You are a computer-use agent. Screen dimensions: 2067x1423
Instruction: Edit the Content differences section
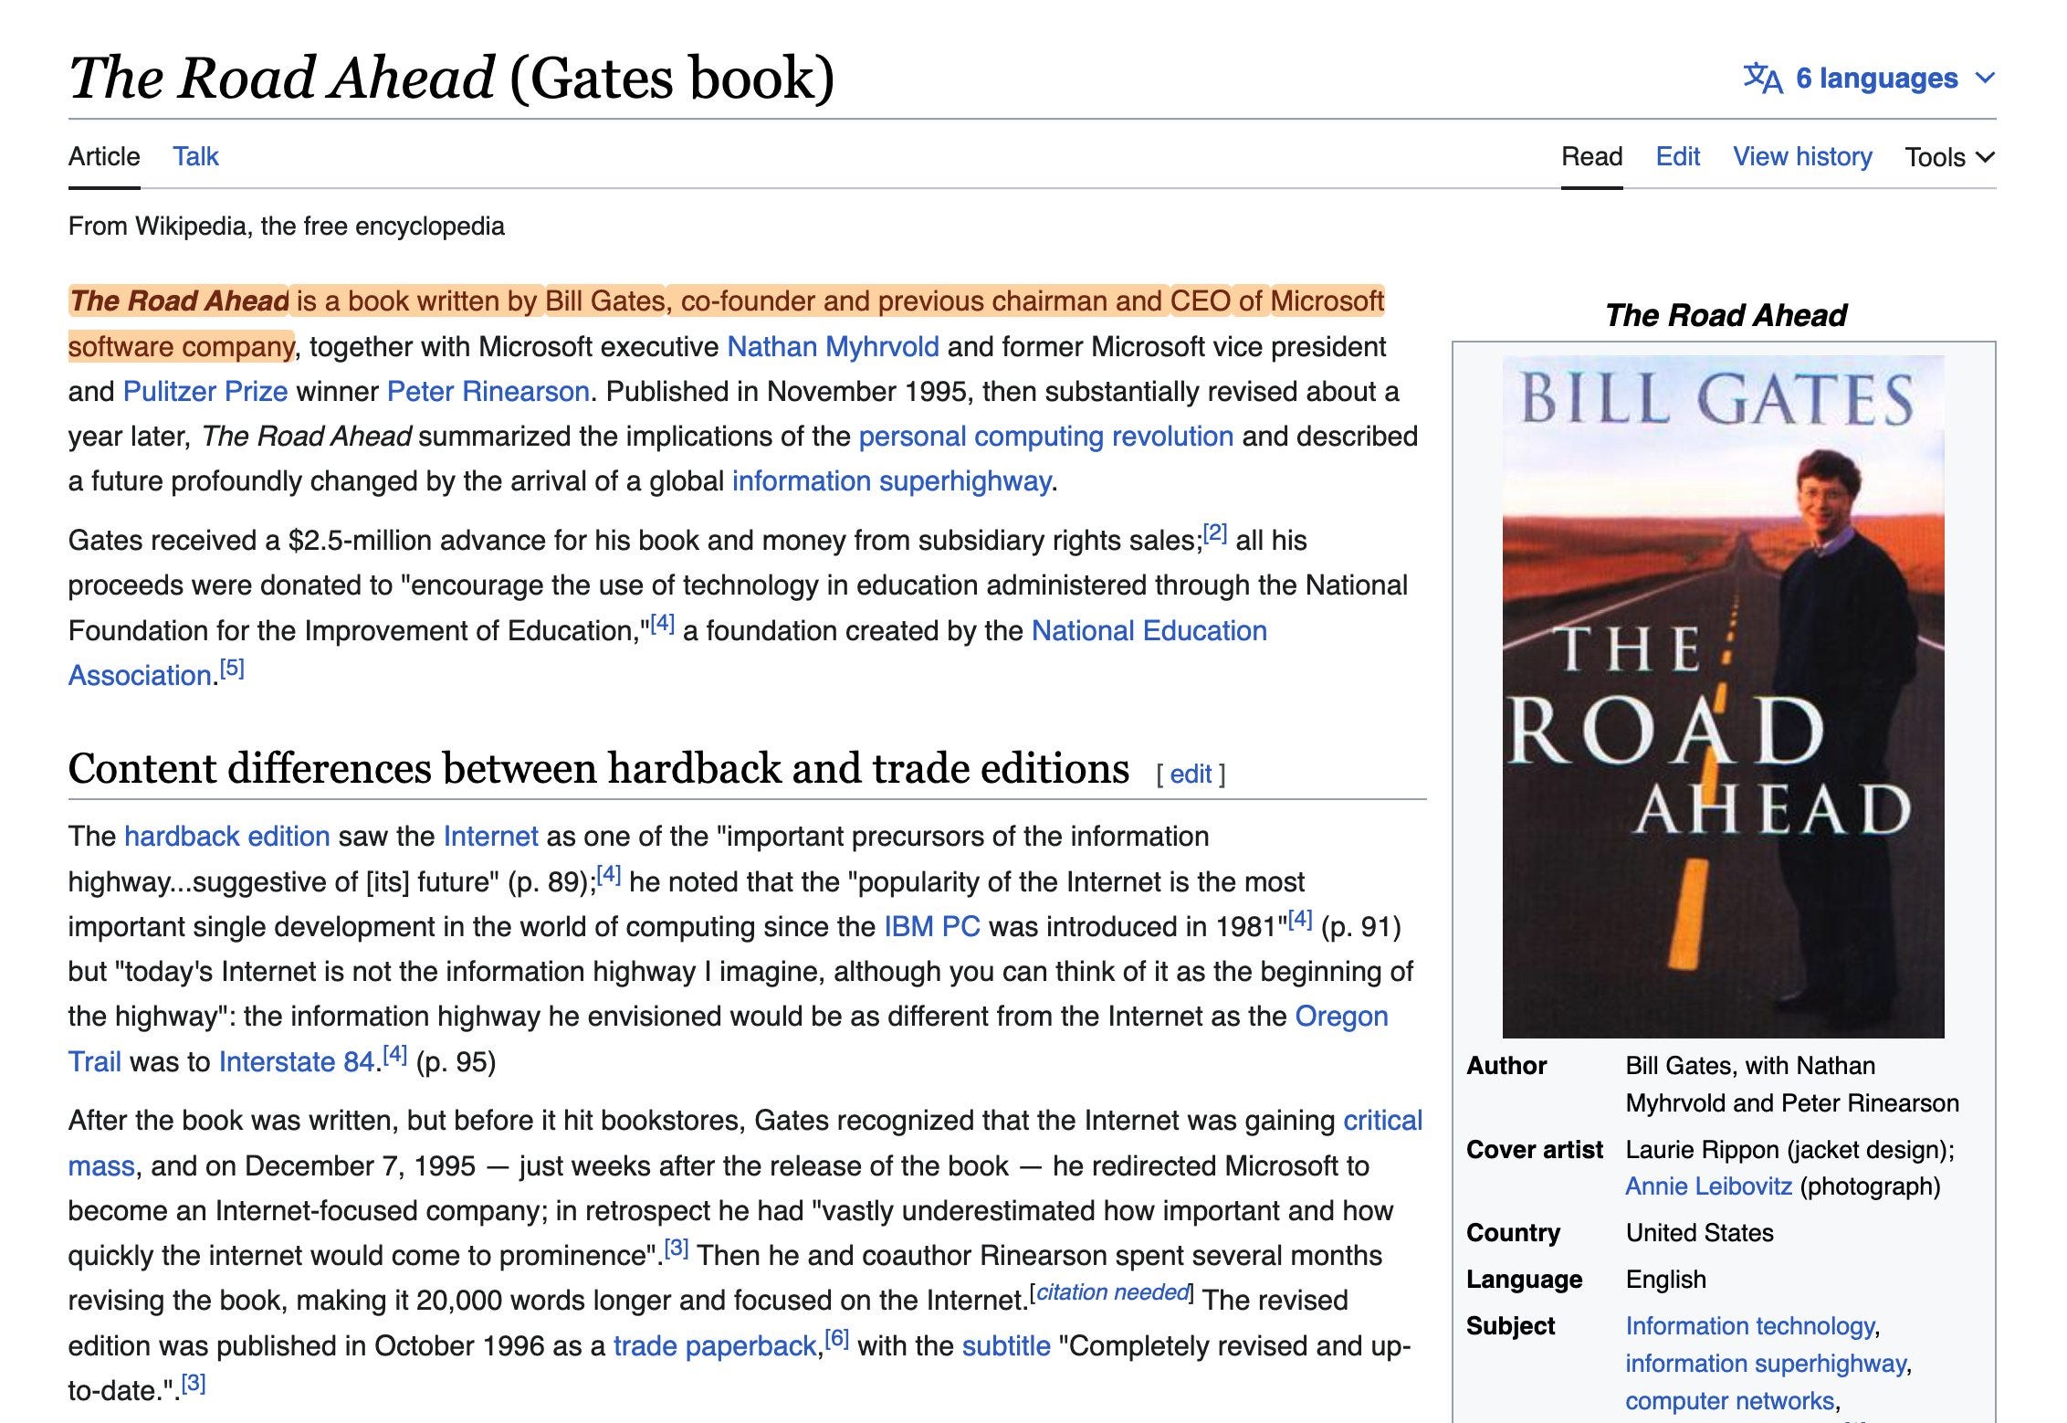point(1191,775)
